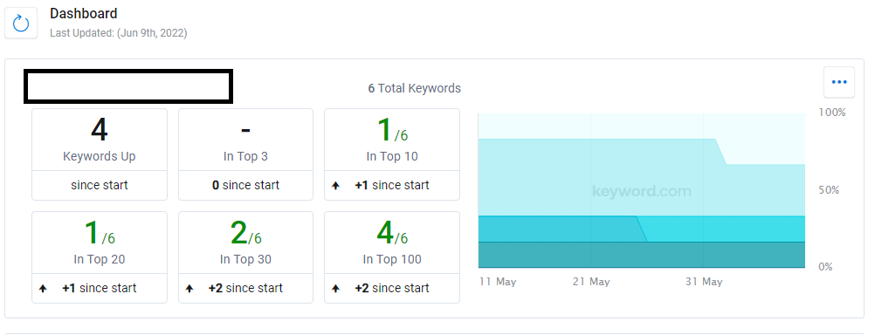
Task: Click the up arrow in Top 30 card
Action: (189, 289)
